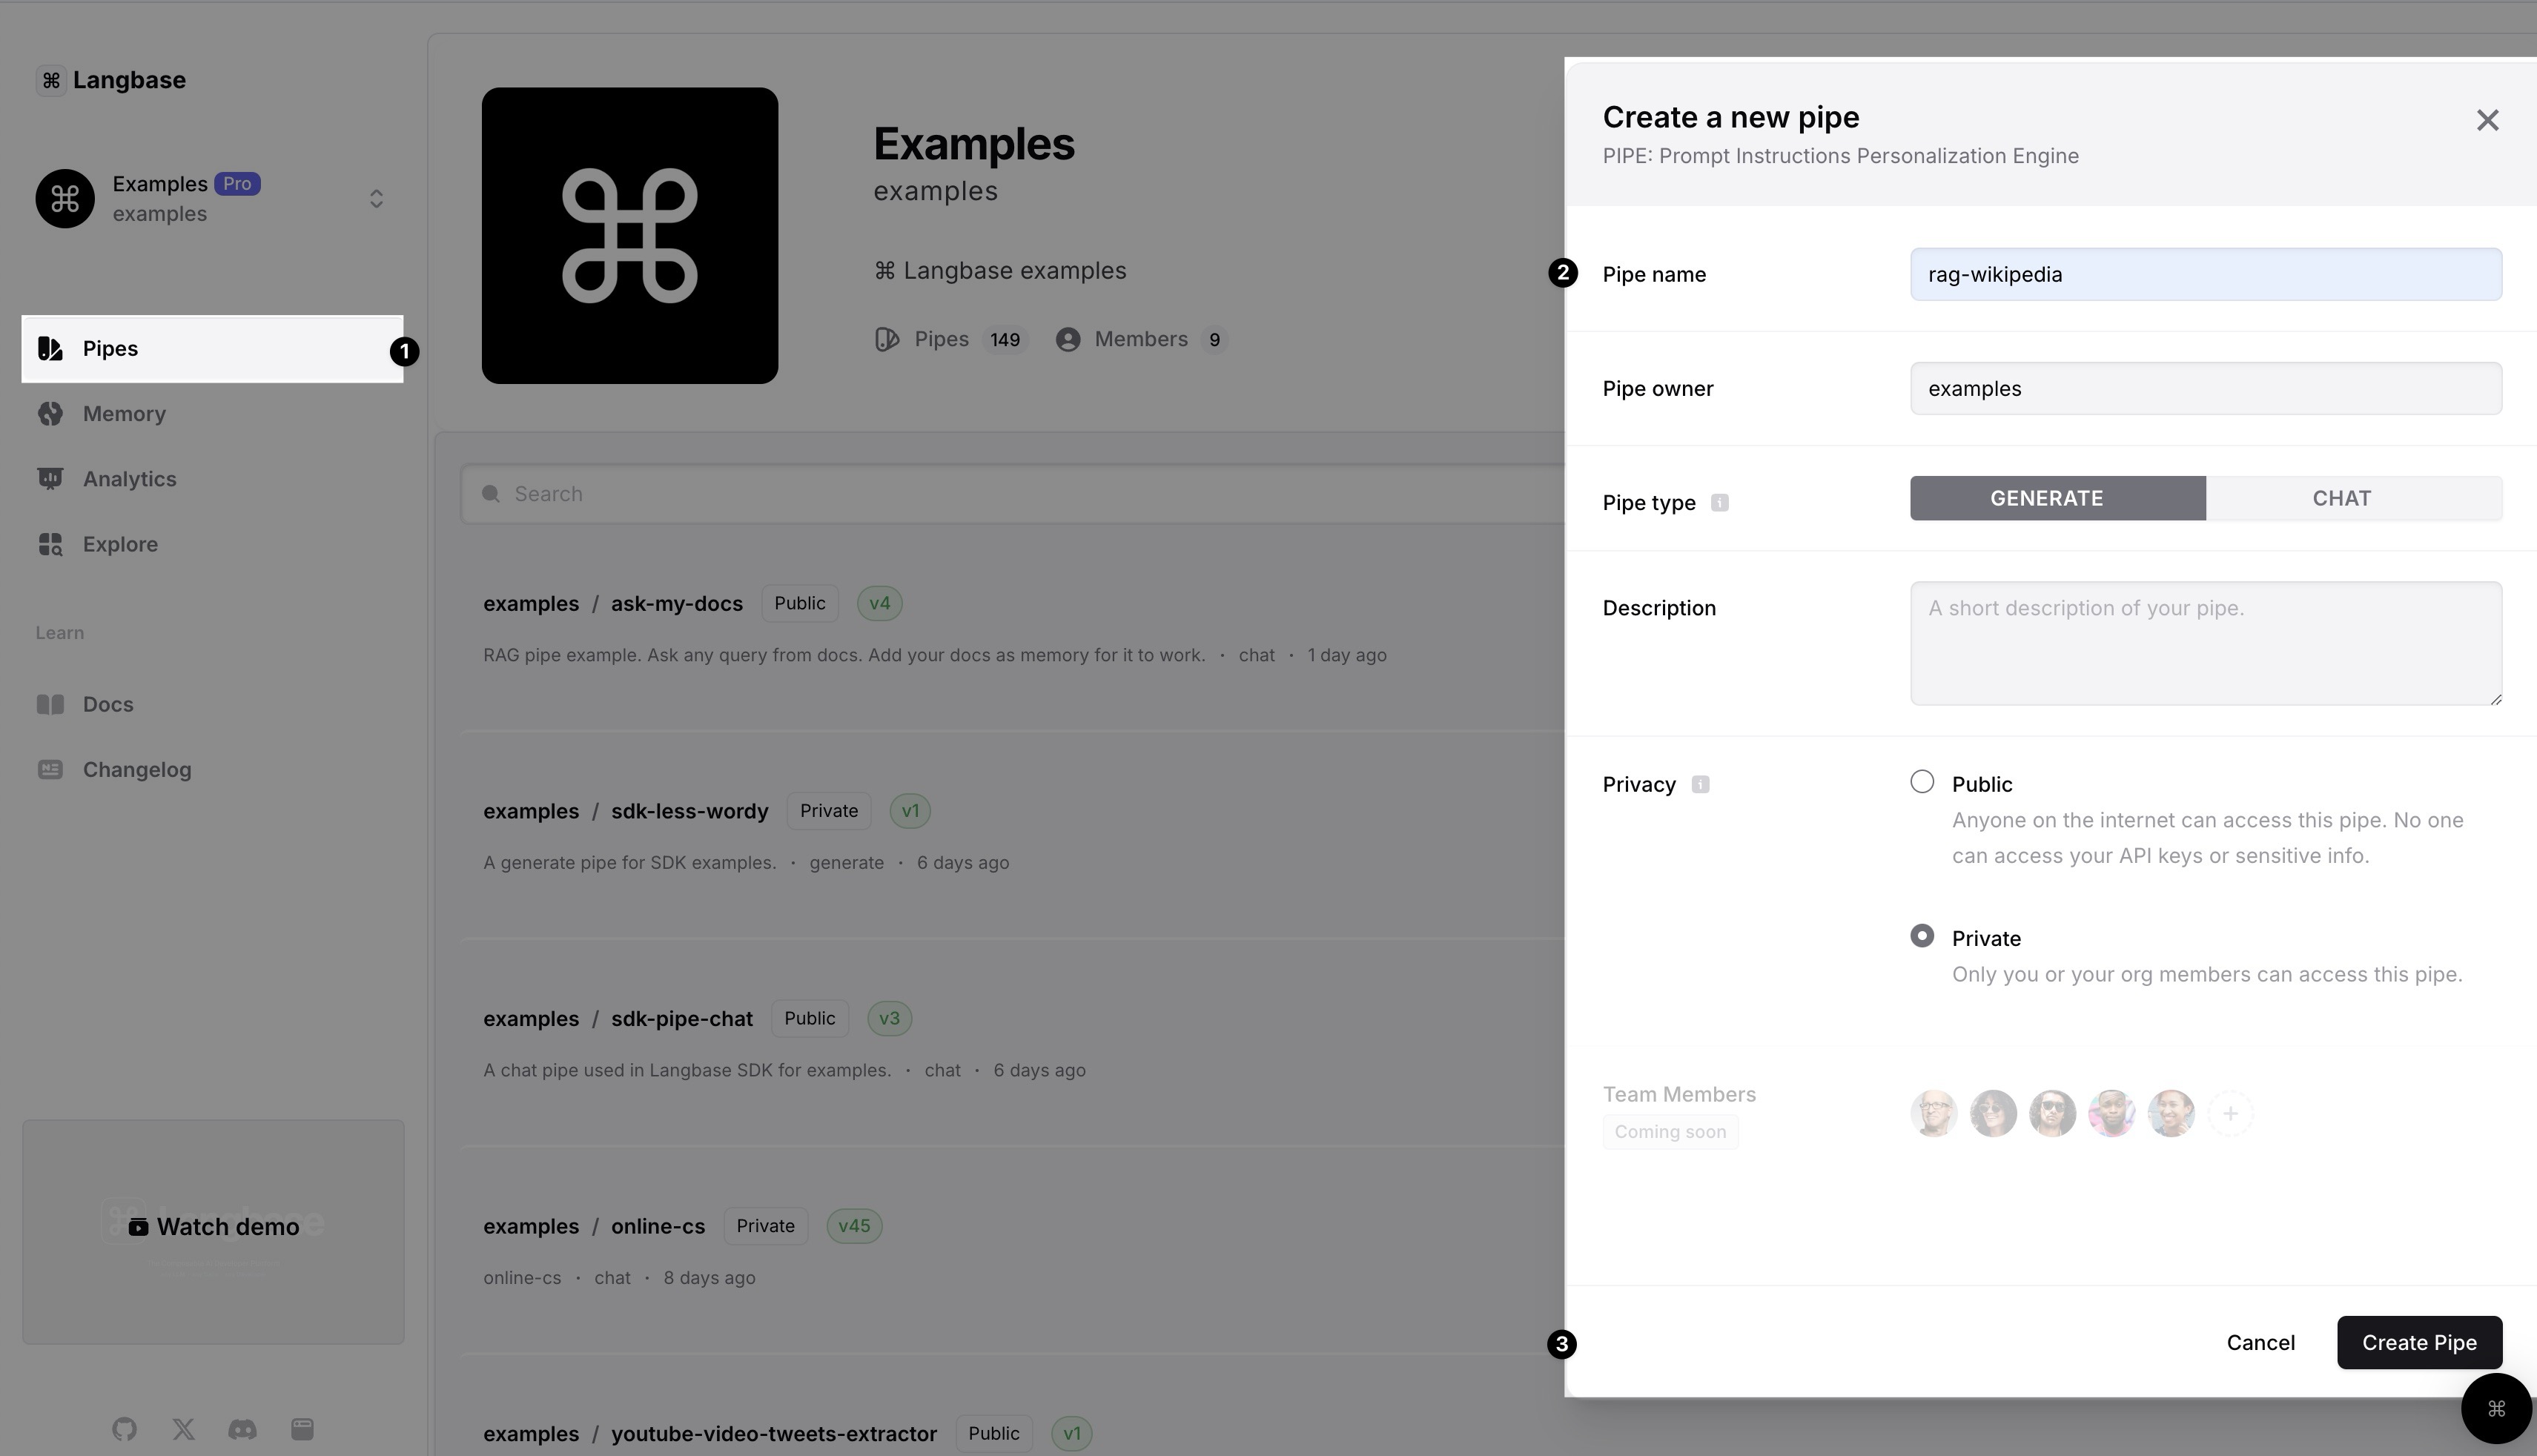The image size is (2537, 1456).
Task: Play the Watch demo video thumbnail
Action: pyautogui.click(x=213, y=1228)
